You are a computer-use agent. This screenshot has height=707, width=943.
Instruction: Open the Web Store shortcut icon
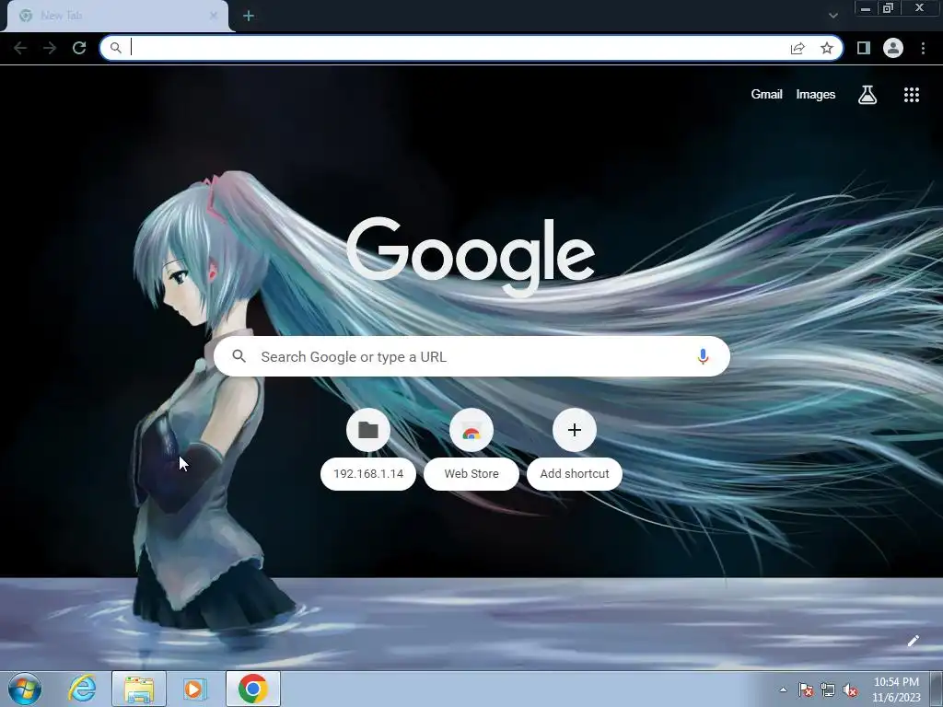pos(471,430)
